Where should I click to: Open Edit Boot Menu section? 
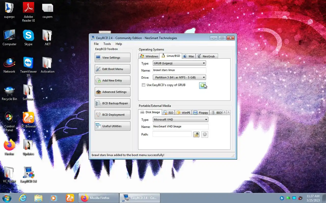(x=112, y=69)
